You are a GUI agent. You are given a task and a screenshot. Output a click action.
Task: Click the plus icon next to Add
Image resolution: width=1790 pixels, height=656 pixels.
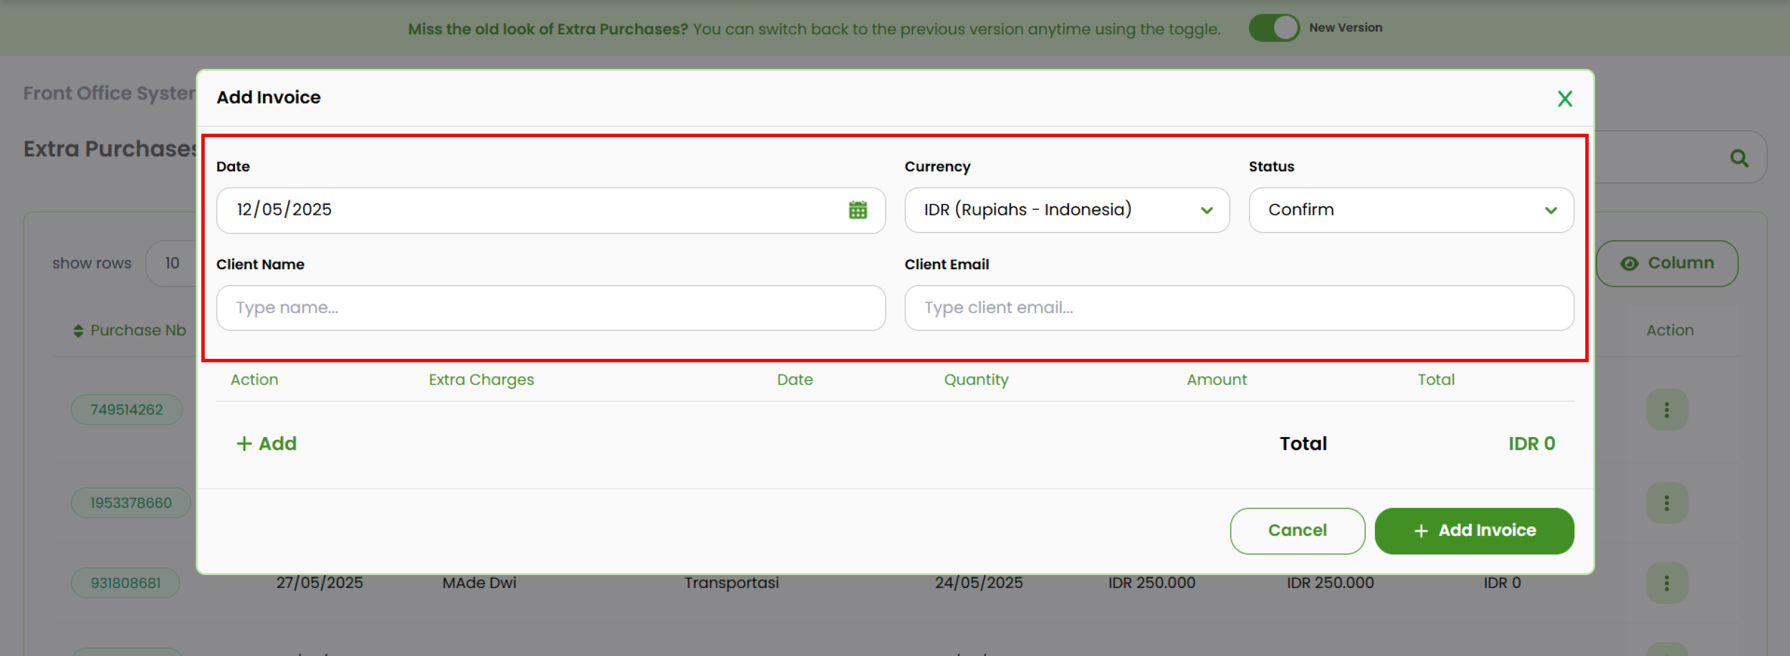click(x=244, y=443)
